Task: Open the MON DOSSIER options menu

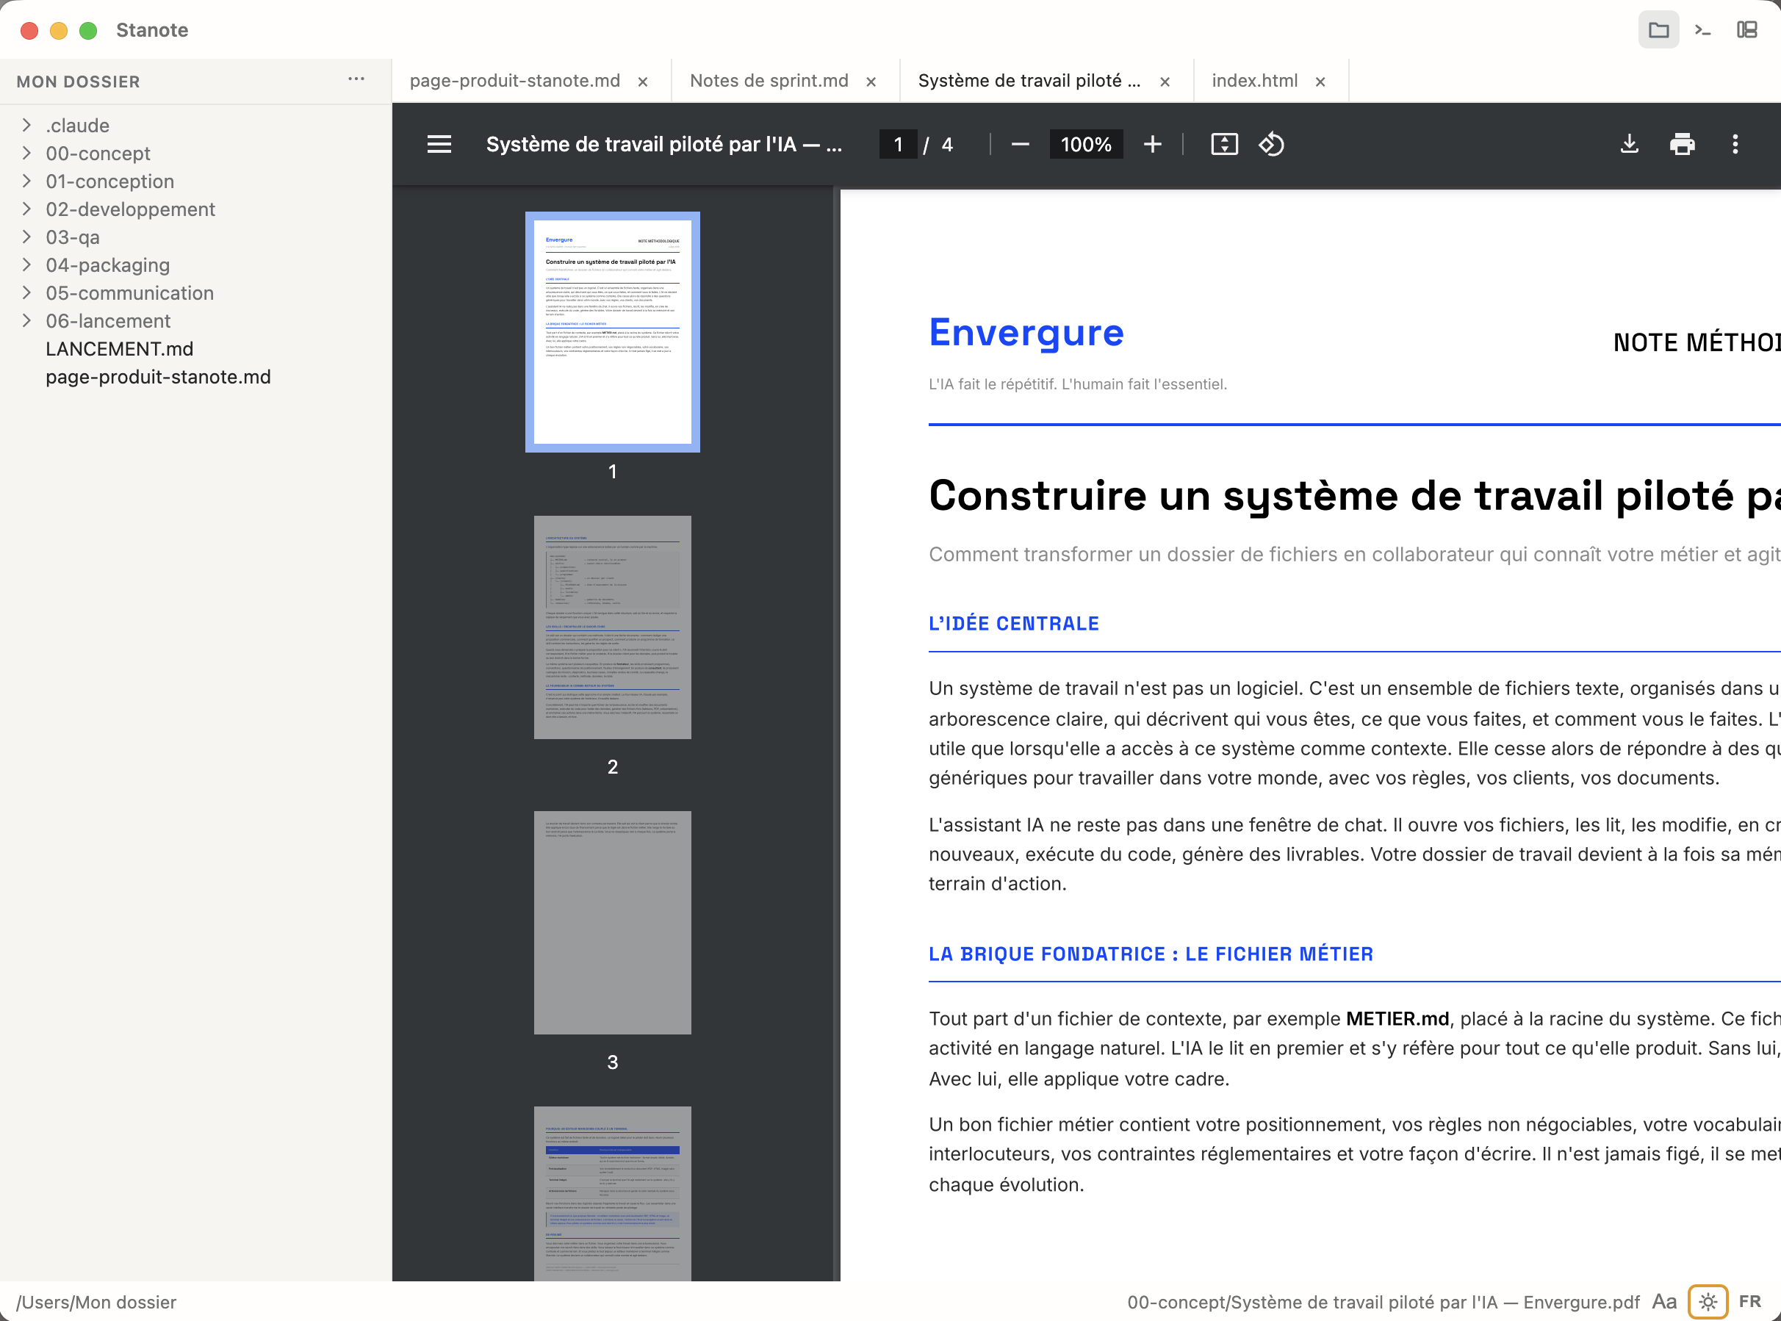Action: [x=356, y=79]
